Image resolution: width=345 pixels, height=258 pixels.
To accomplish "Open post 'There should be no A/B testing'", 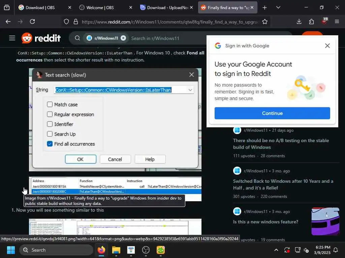I will pyautogui.click(x=281, y=144).
